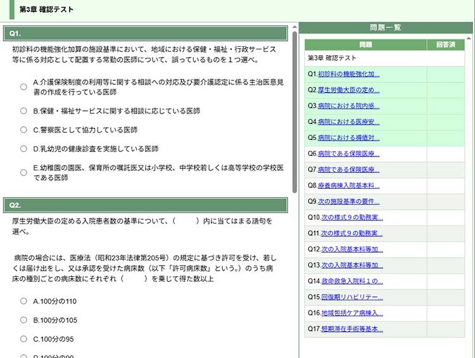The height and width of the screenshot is (358, 475).
Task: Select A.100分の110 for Q2
Action: click(23, 302)
